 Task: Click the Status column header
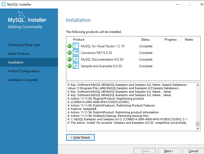[145, 40]
